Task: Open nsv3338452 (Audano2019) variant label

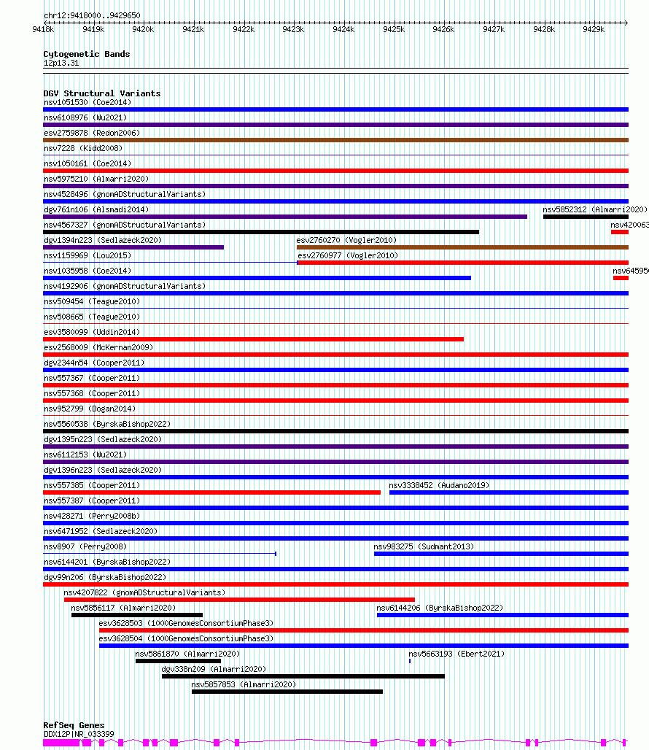Action: 439,485
